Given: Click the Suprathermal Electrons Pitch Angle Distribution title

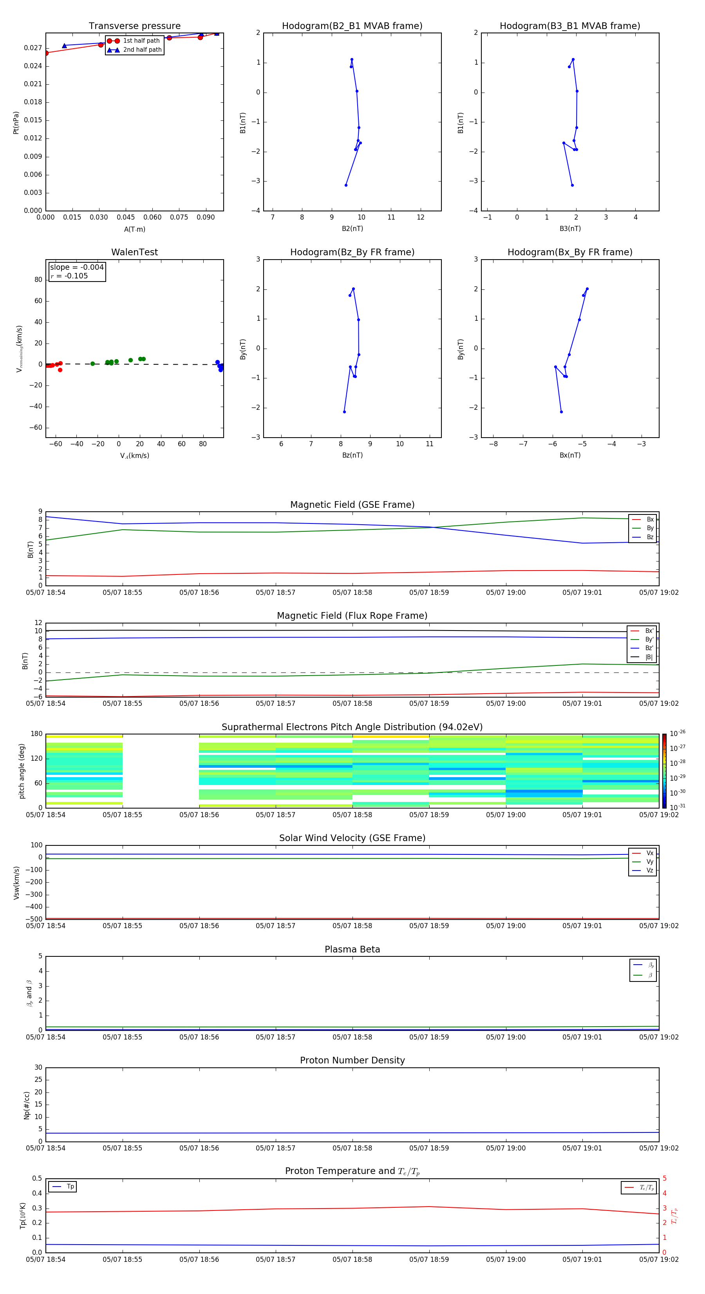Looking at the screenshot, I should pos(352,727).
